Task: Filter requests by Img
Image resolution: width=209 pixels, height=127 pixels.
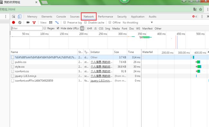Action: click(x=108, y=29)
